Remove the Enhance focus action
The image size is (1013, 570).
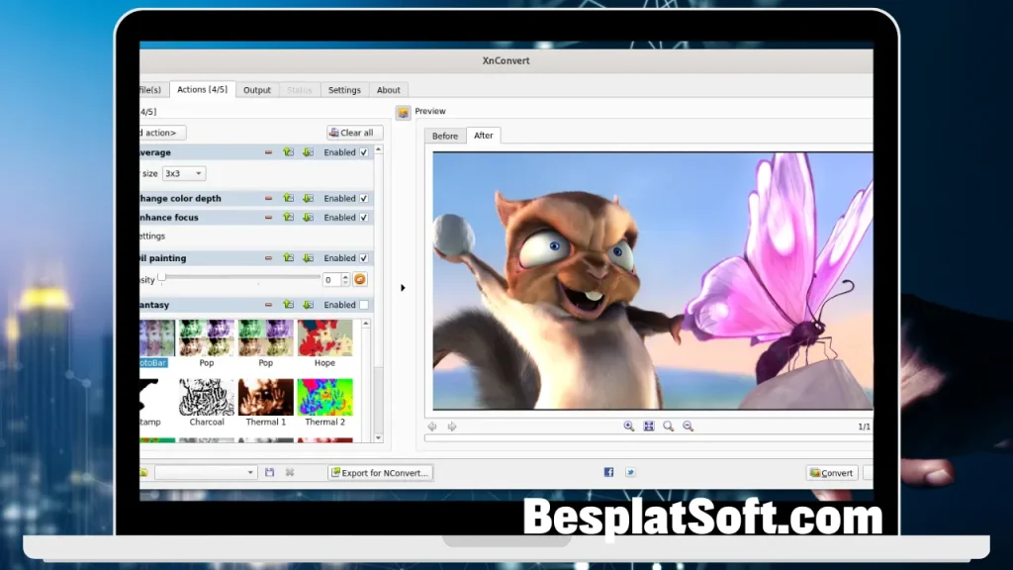pos(268,218)
